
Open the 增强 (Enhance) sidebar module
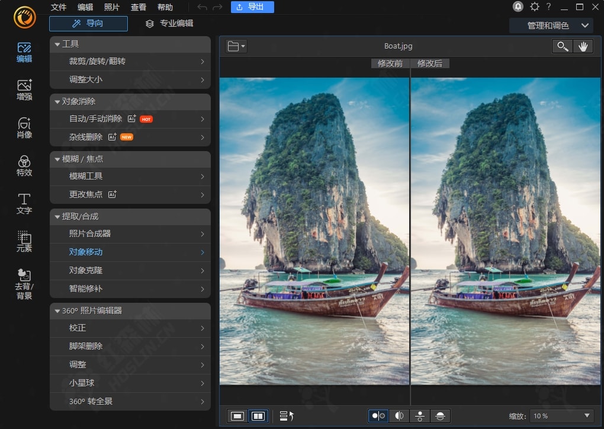[x=24, y=89]
